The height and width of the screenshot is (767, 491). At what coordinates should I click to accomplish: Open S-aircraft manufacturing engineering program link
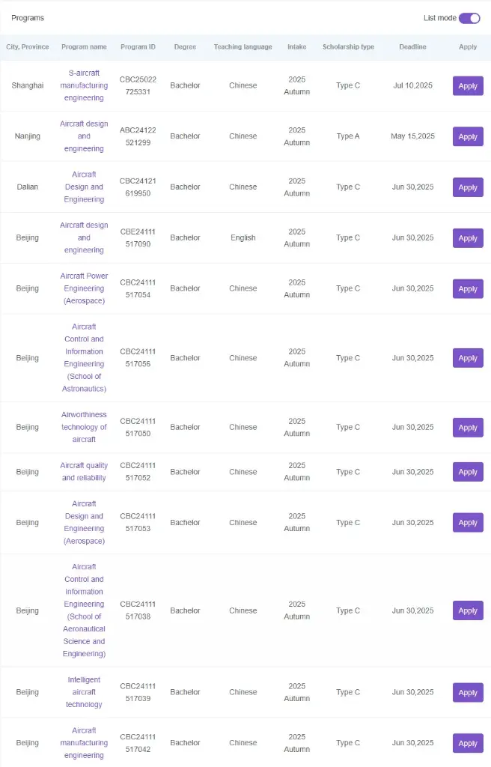pos(84,85)
